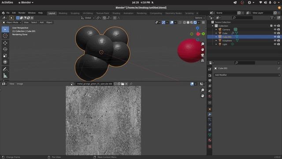The height and width of the screenshot is (159, 282).
Task: Select the Scale tool
Action: (5, 56)
